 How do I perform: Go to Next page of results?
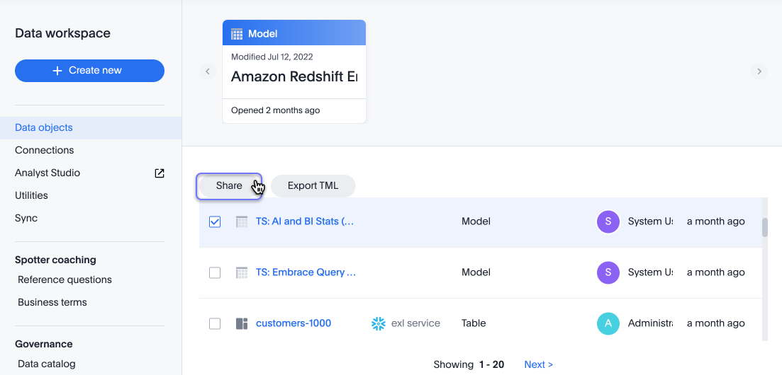coord(538,364)
